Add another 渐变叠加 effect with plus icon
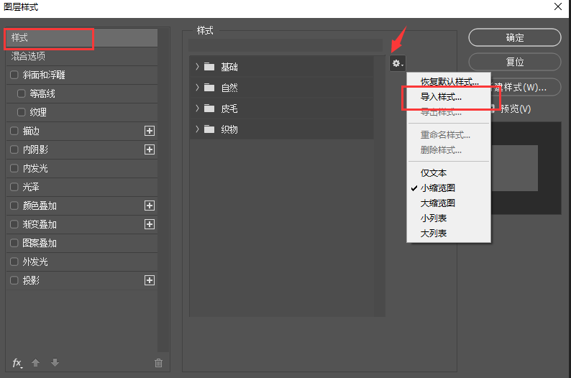 click(x=150, y=224)
